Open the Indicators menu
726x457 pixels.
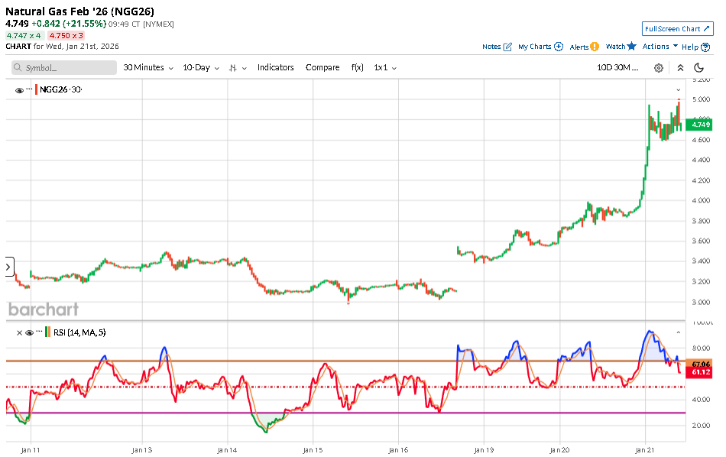[x=275, y=68]
